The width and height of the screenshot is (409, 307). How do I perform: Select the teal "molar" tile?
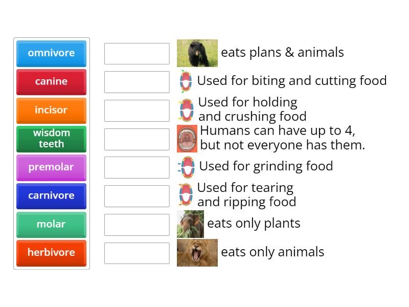[51, 224]
